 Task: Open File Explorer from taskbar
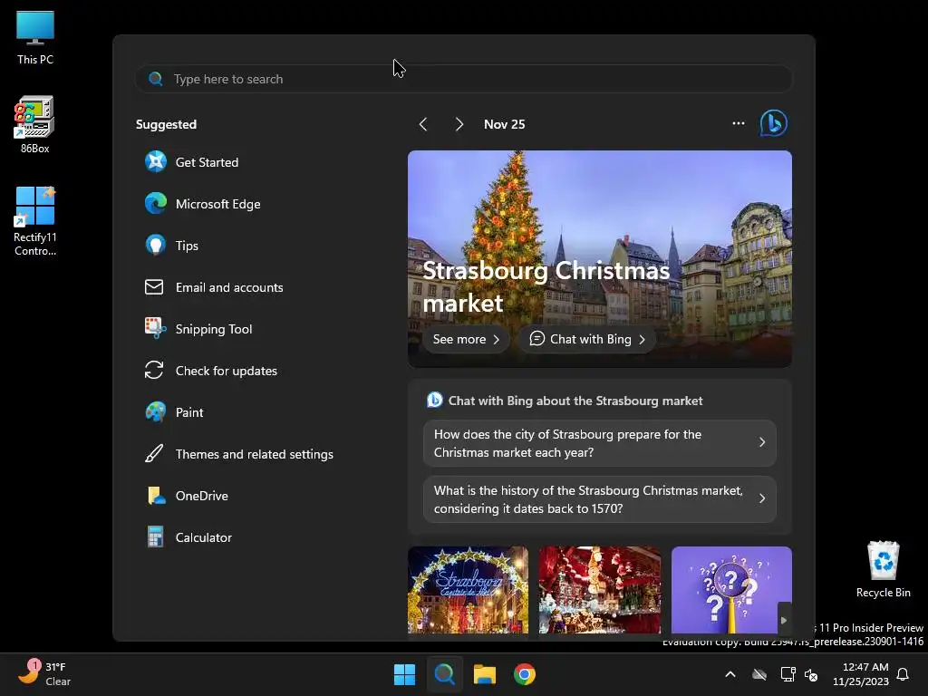(x=485, y=674)
